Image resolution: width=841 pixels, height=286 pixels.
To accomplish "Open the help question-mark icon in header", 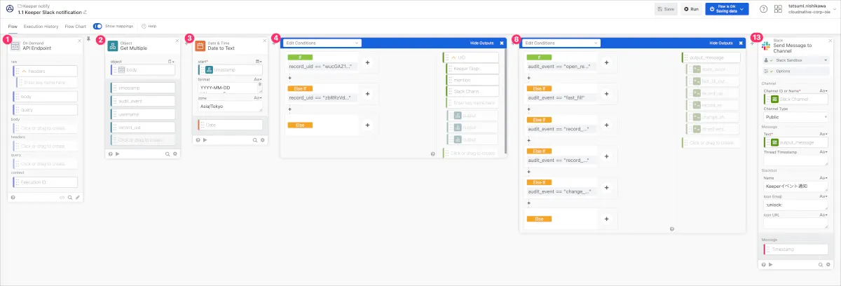I will tap(763, 9).
